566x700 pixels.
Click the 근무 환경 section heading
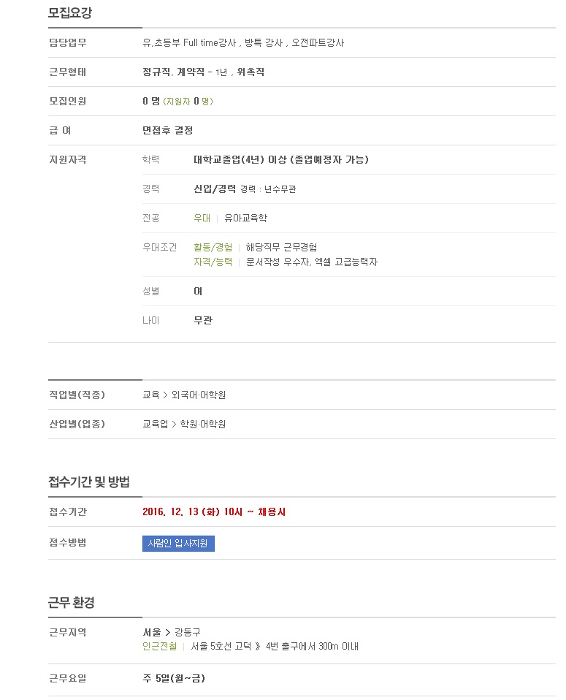point(72,602)
